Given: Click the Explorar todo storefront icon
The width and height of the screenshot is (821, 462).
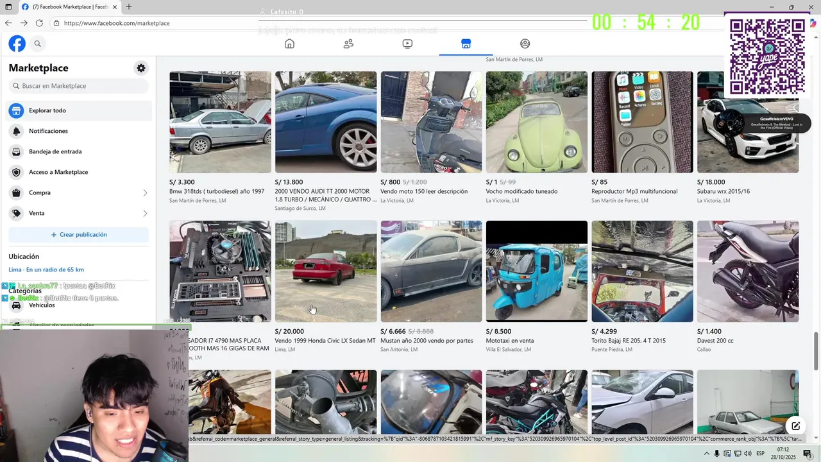Looking at the screenshot, I should [x=16, y=110].
